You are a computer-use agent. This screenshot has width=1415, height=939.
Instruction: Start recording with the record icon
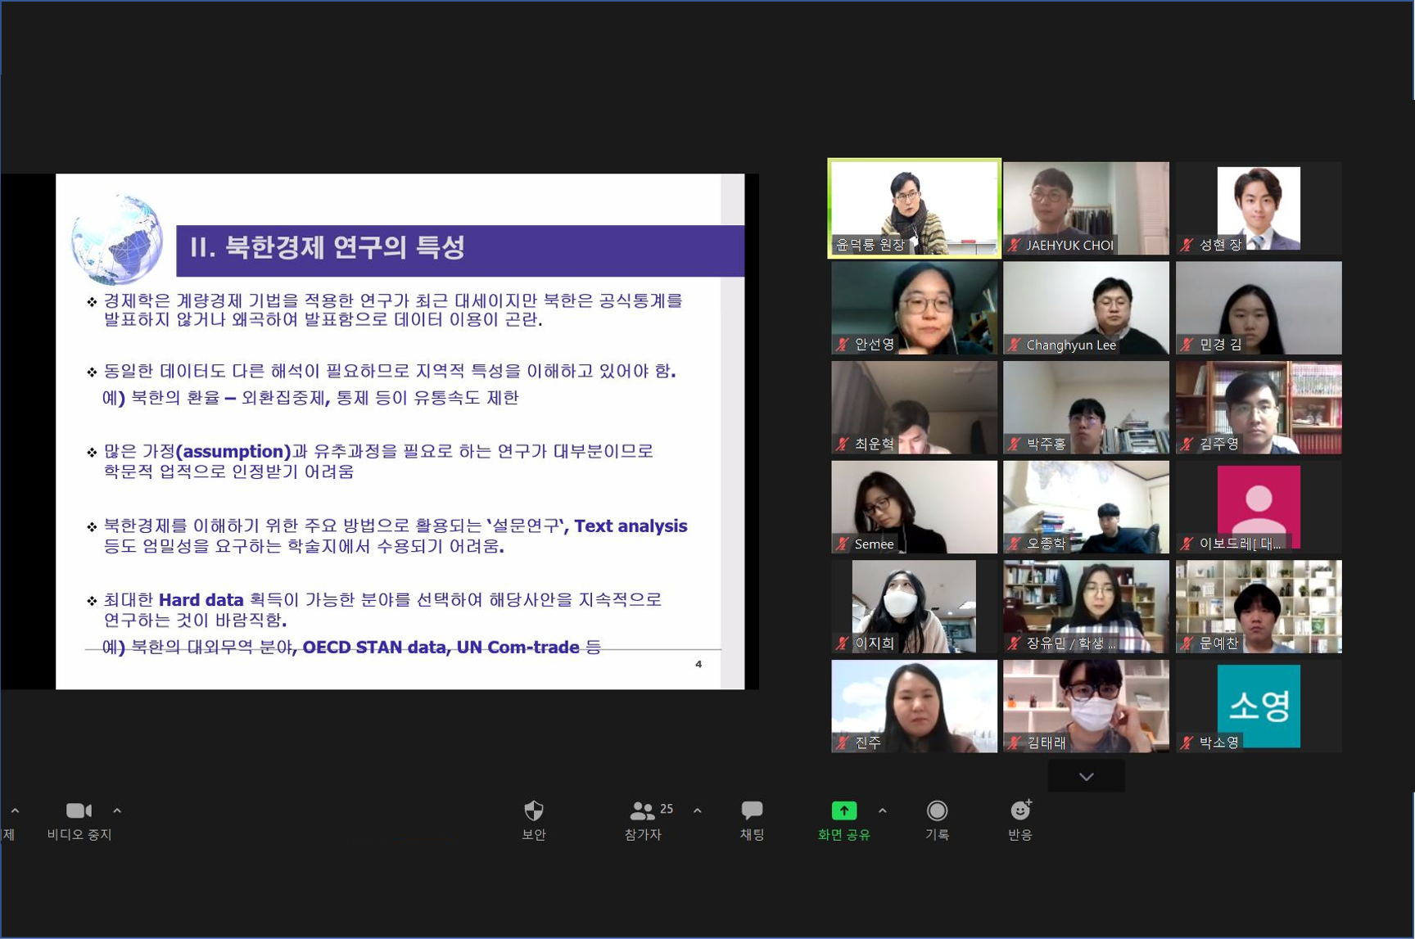(x=937, y=810)
